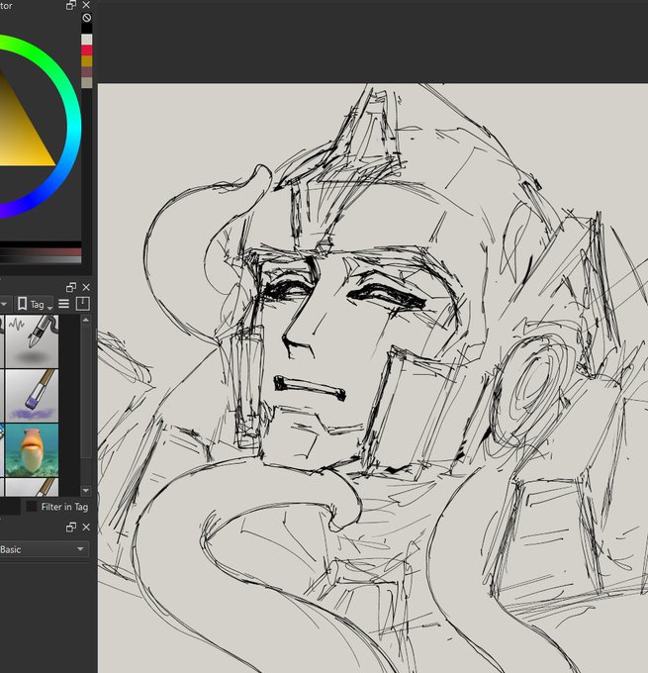This screenshot has height=673, width=648.
Task: Open the dropdown left of the Tag button
Action: click(4, 304)
